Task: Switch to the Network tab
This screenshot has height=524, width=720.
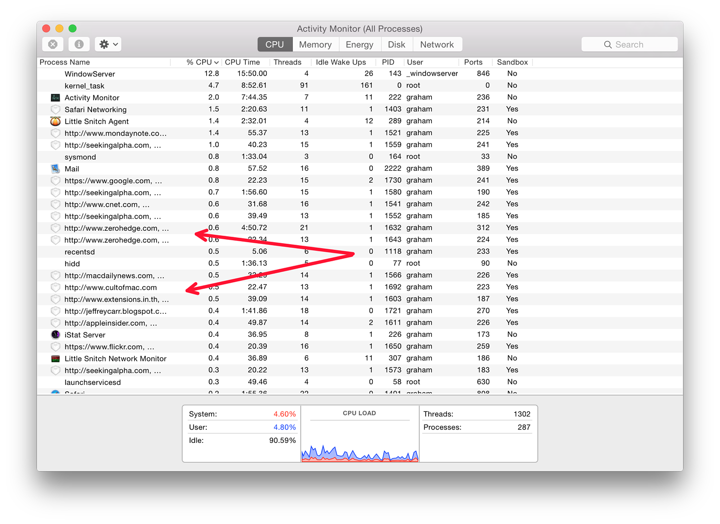Action: [437, 45]
